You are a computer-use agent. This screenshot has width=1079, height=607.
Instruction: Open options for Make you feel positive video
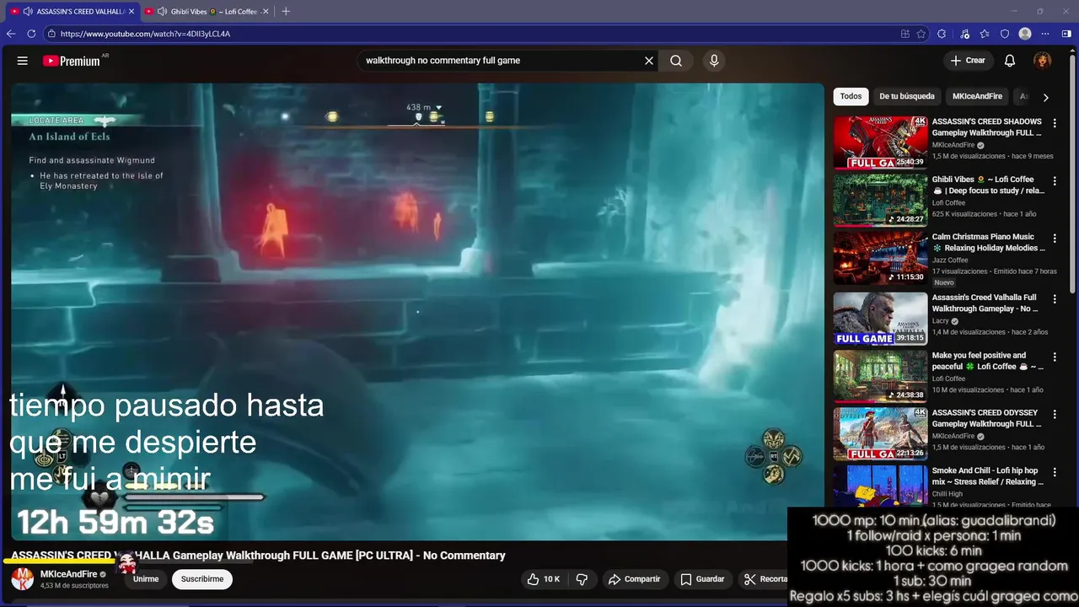pyautogui.click(x=1055, y=357)
